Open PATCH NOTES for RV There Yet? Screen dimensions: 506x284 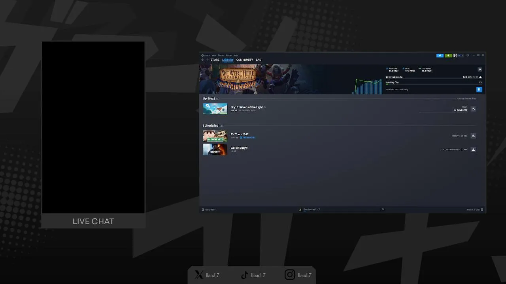(248, 138)
